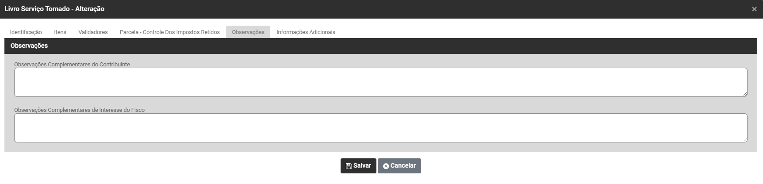
Task: Switch to the Itens tab
Action: [60, 32]
